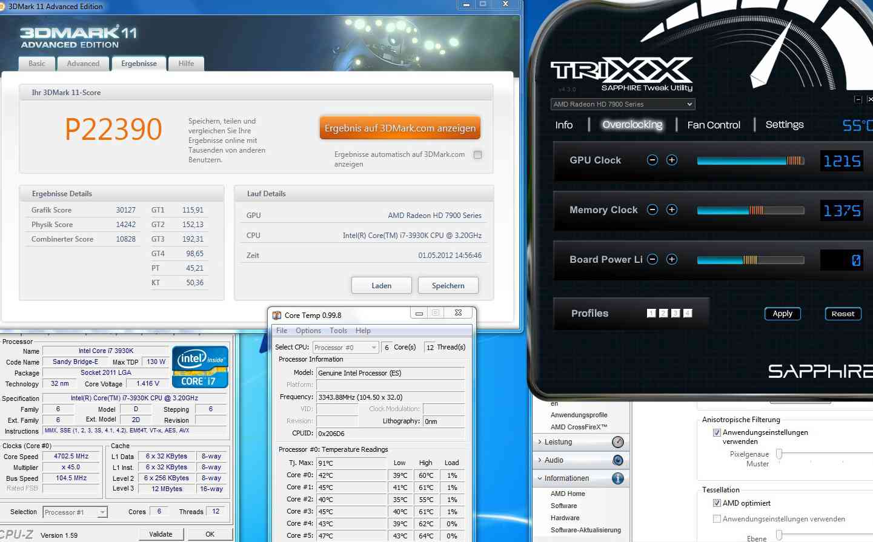Apply the Trixx overclocking settings
This screenshot has width=873, height=542.
(x=783, y=314)
